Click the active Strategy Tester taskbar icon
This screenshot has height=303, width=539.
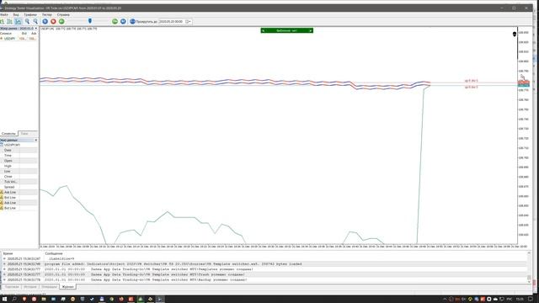pos(160,300)
